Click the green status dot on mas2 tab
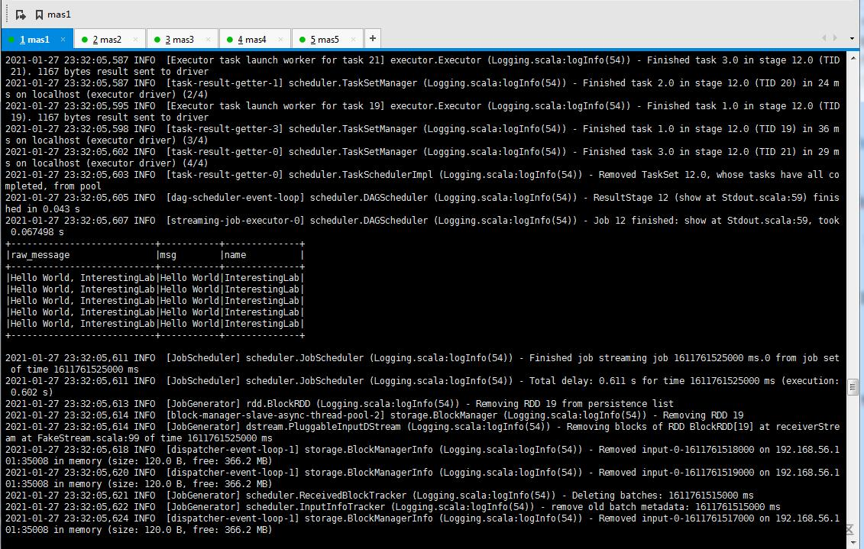The image size is (864, 549). pyautogui.click(x=85, y=40)
